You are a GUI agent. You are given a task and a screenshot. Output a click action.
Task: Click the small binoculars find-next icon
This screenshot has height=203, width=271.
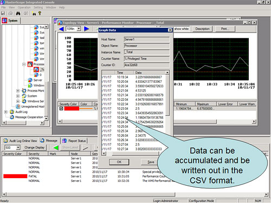[34, 14]
